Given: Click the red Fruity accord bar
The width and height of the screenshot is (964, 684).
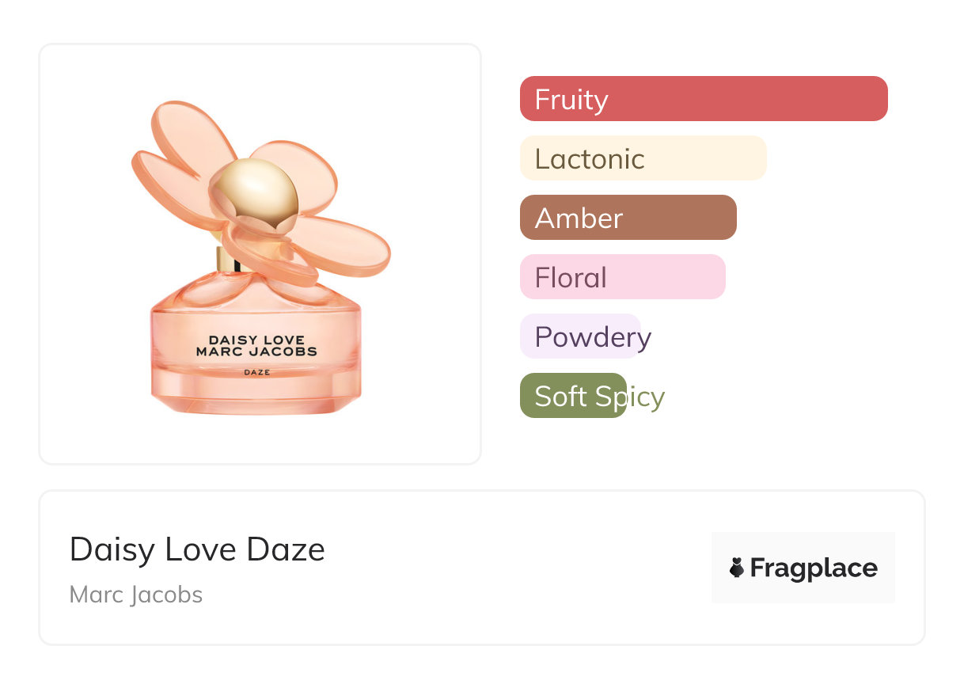Looking at the screenshot, I should [703, 99].
